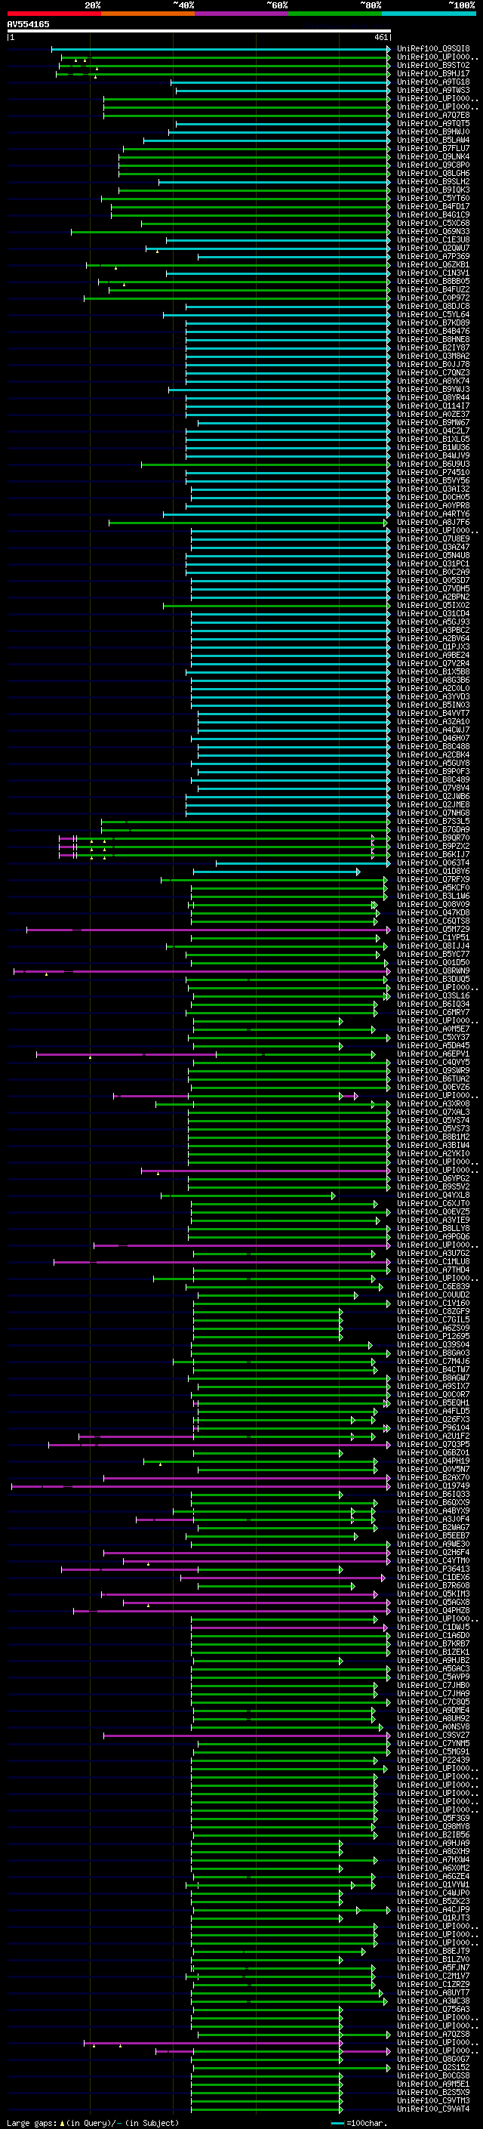Image resolution: width=483 pixels, height=2129 pixels.
Task: Open hit UniRef100_B9ST02
Action: (433, 65)
